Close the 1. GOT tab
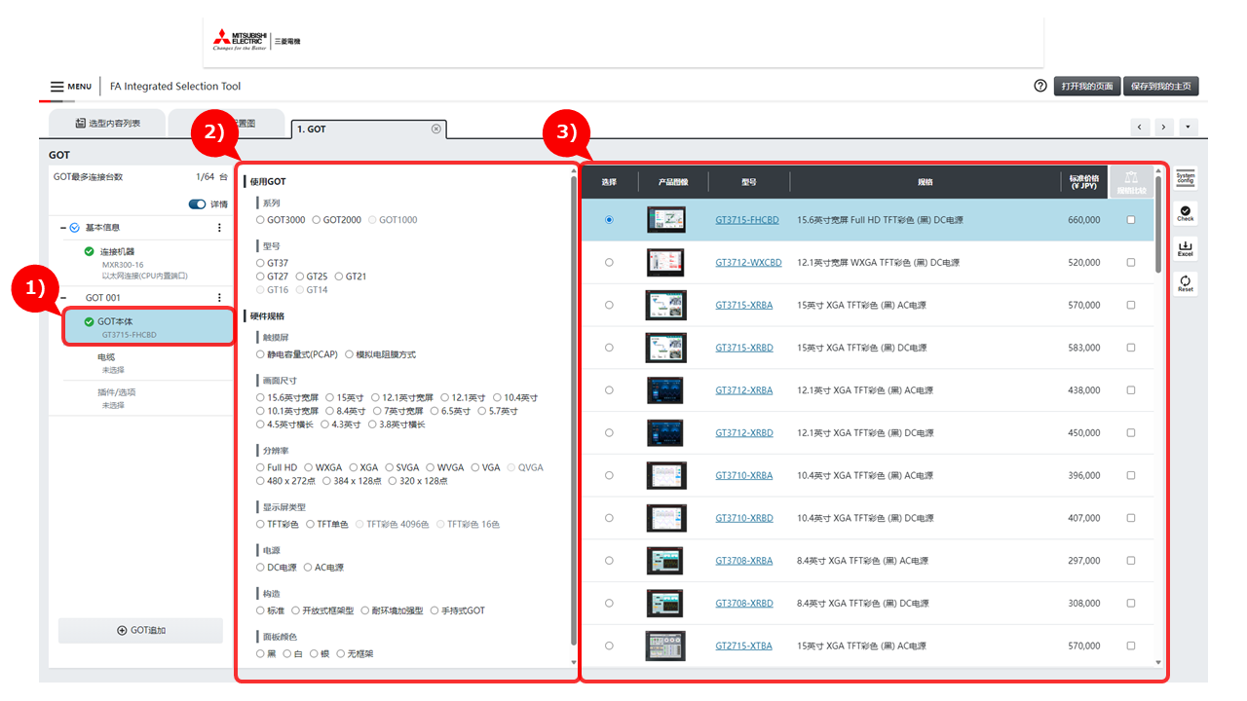1247x701 pixels. (435, 129)
